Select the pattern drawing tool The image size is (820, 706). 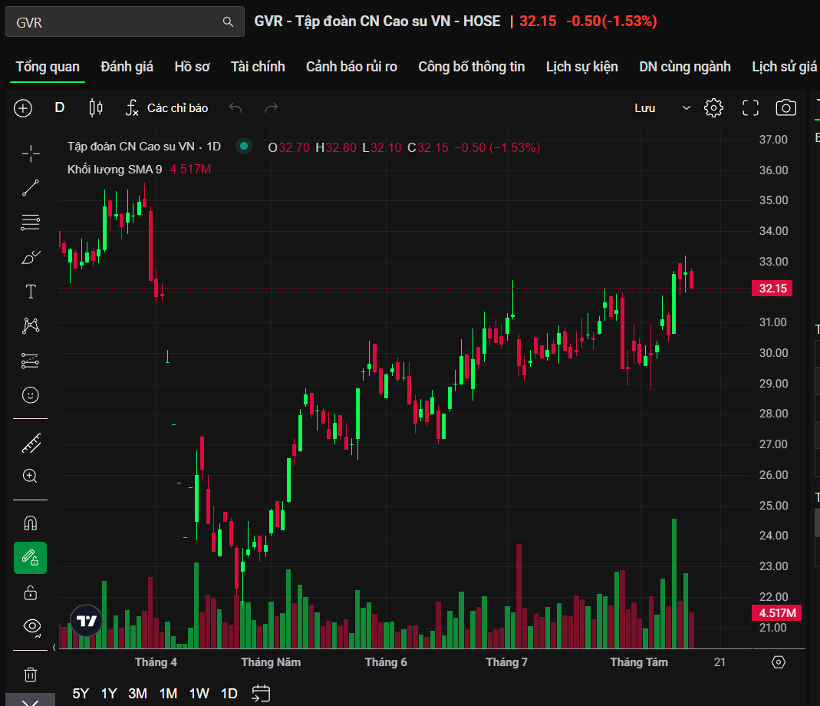(31, 325)
